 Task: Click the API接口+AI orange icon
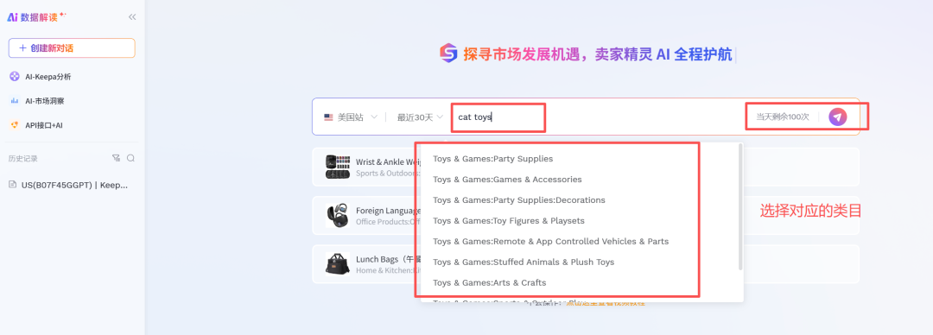15,125
